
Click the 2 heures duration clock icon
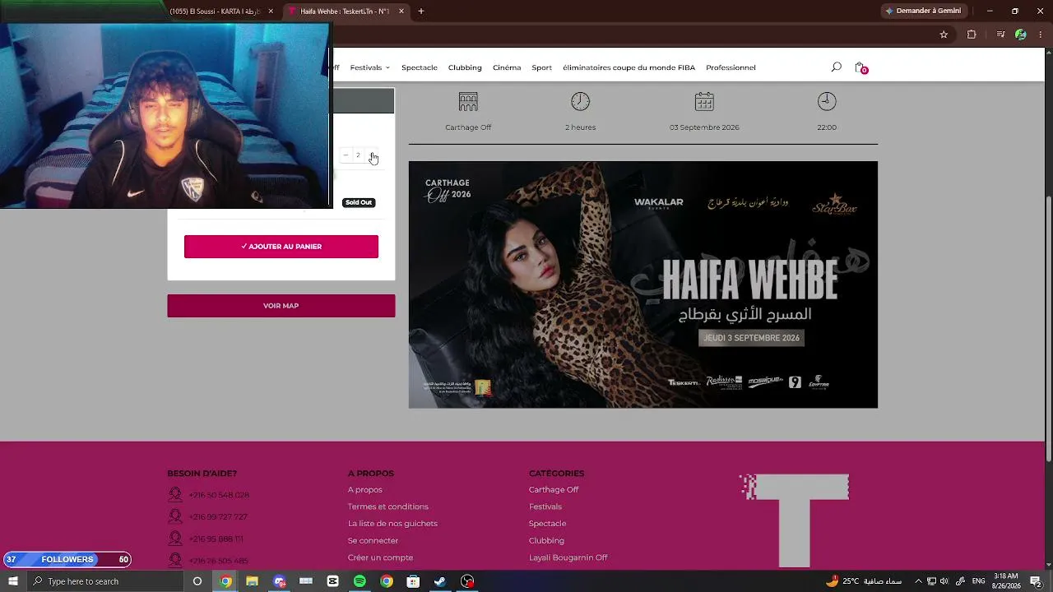point(580,101)
